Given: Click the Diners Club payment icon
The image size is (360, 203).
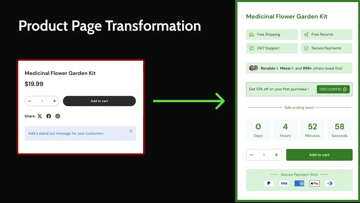Looking at the screenshot, I should pyautogui.click(x=330, y=183).
